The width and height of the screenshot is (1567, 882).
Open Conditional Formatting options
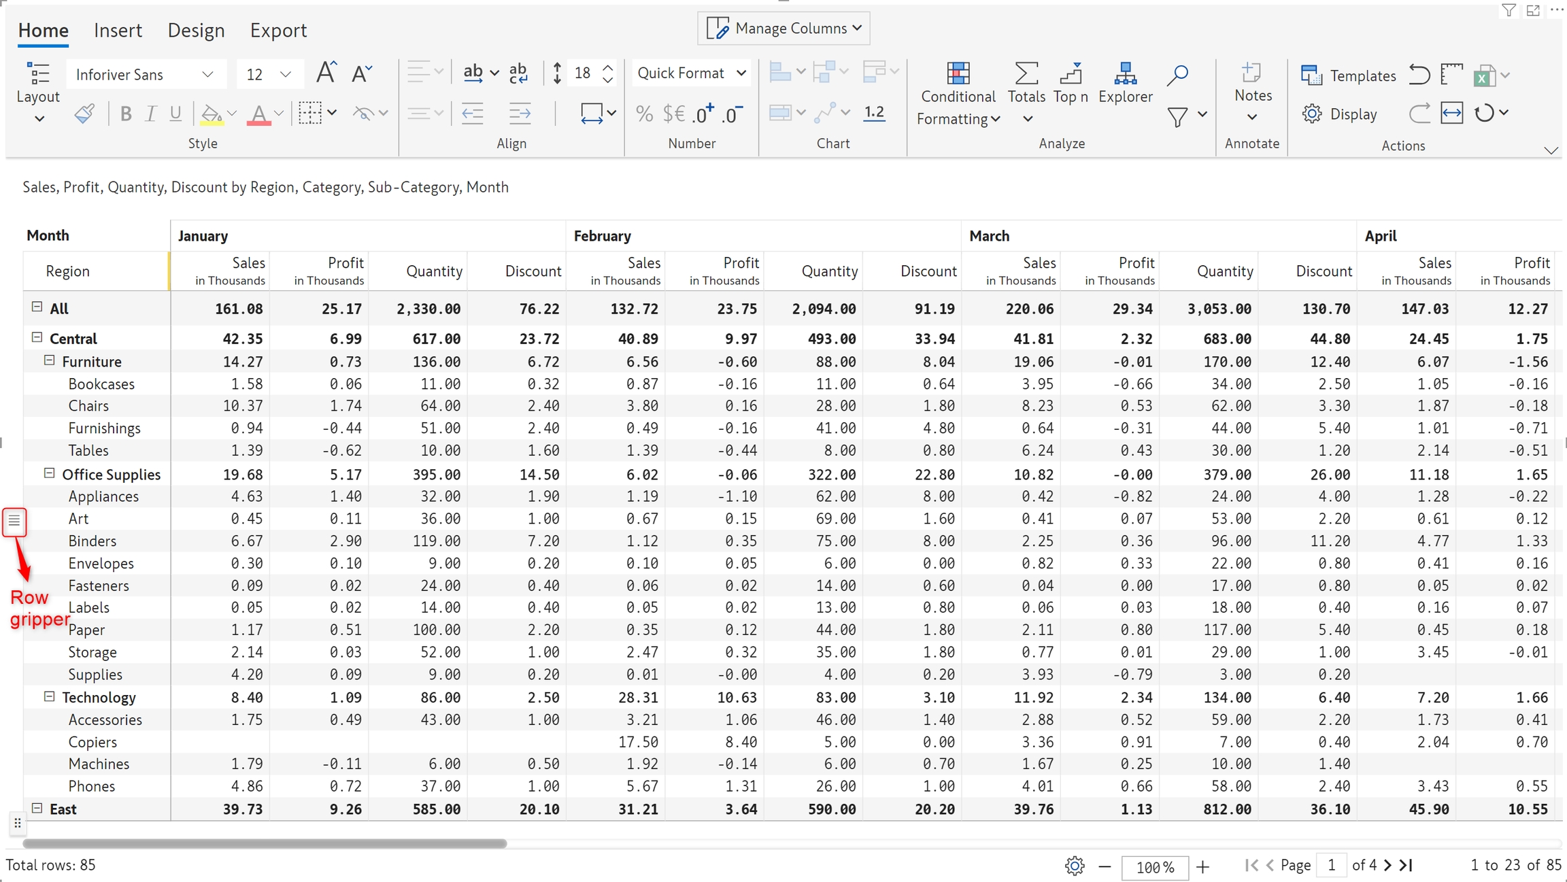(958, 95)
